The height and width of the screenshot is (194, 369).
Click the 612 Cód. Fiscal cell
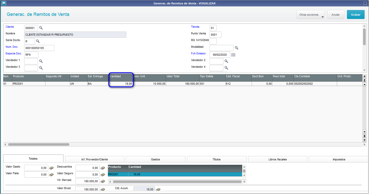[239, 84]
